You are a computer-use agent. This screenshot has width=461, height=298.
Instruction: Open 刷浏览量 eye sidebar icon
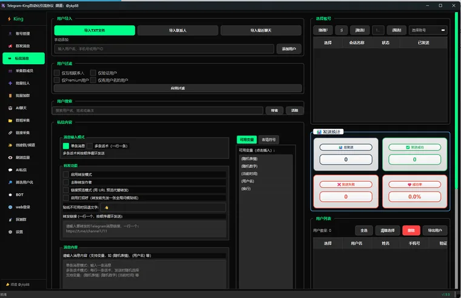coord(10,157)
